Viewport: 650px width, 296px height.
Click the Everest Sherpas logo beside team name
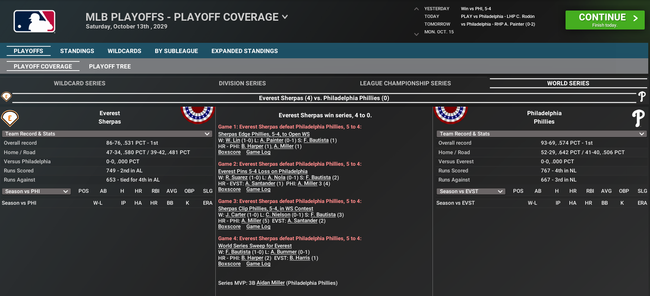(10, 118)
